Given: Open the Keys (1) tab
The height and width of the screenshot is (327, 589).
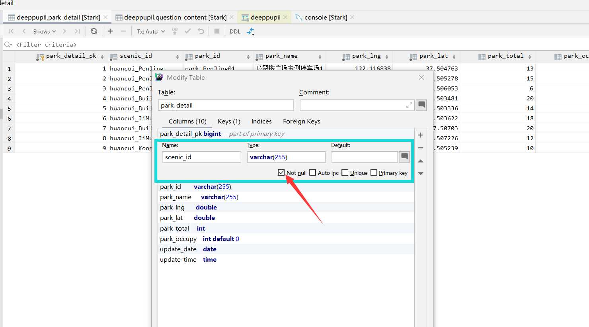Looking at the screenshot, I should click(229, 121).
